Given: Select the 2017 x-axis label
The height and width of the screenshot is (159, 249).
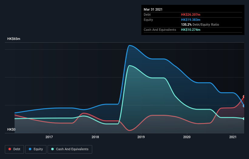Looking at the screenshot, I should point(49,137).
